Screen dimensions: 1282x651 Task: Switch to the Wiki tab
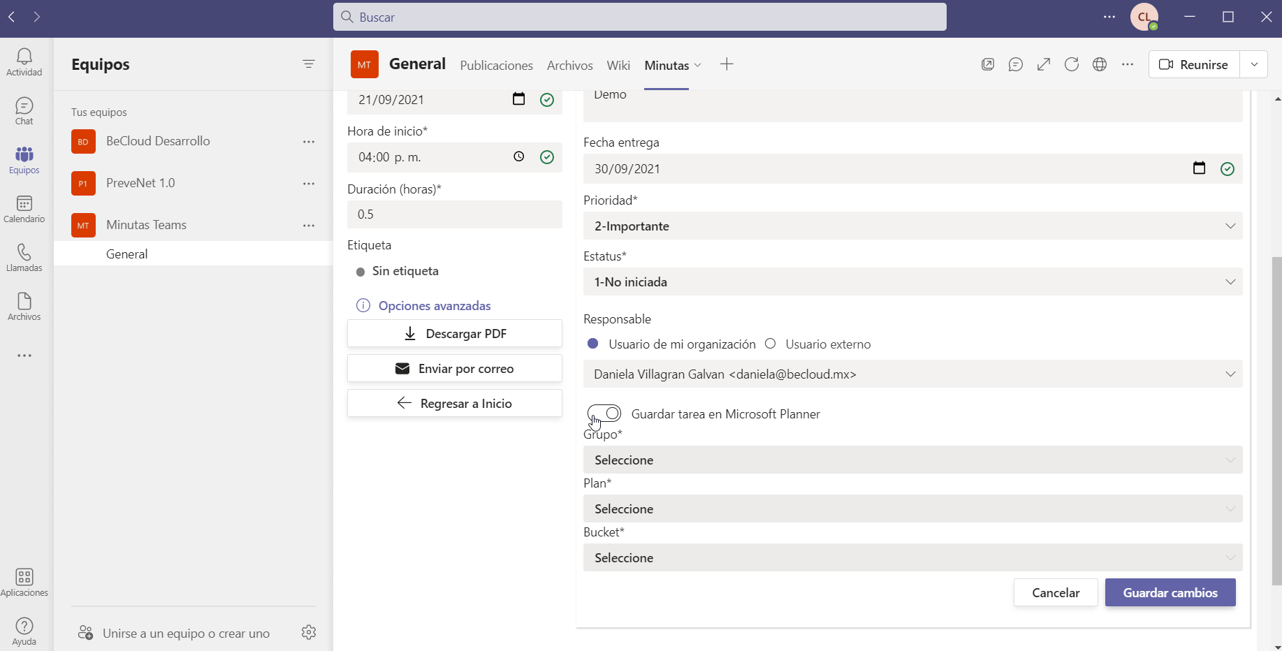618,65
